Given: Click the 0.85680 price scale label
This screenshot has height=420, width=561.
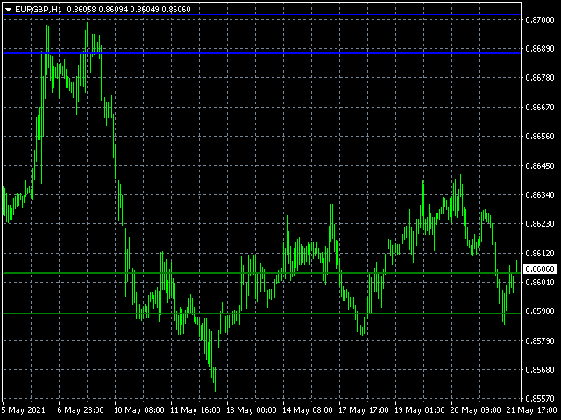Looking at the screenshot, I should coord(540,369).
